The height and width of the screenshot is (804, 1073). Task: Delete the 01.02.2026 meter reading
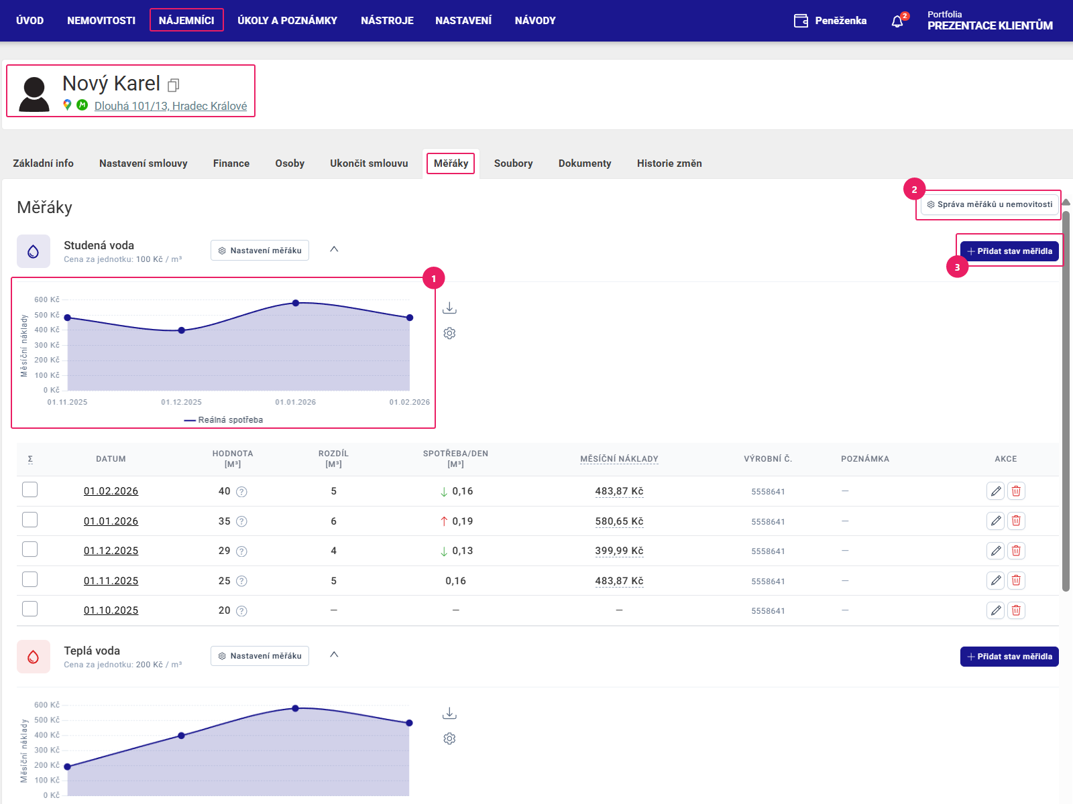(1016, 491)
